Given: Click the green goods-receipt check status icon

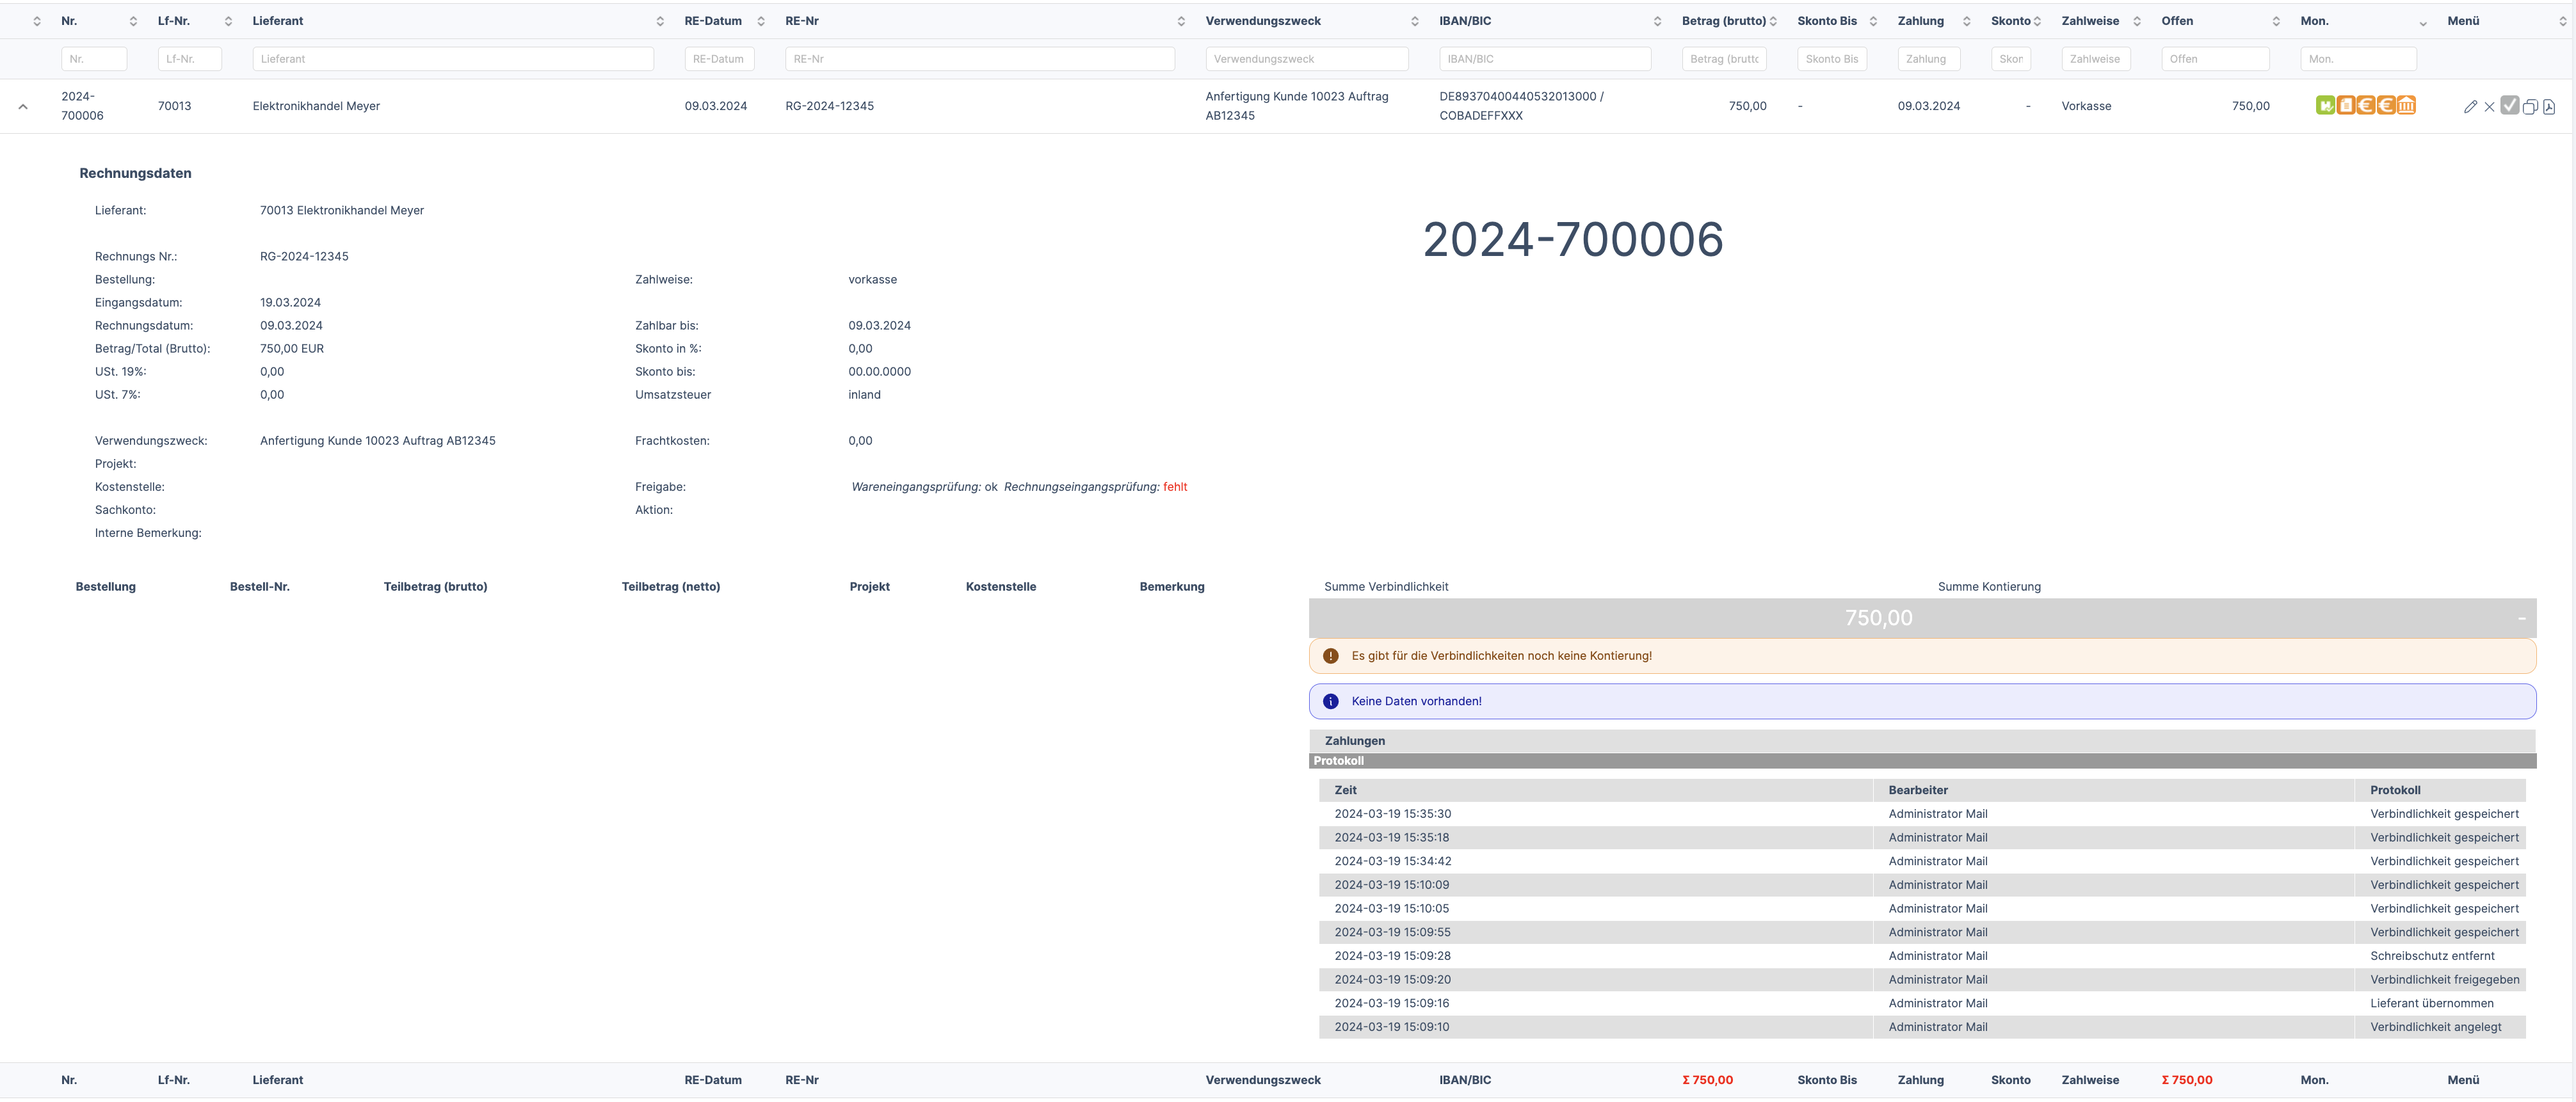Looking at the screenshot, I should [2326, 105].
